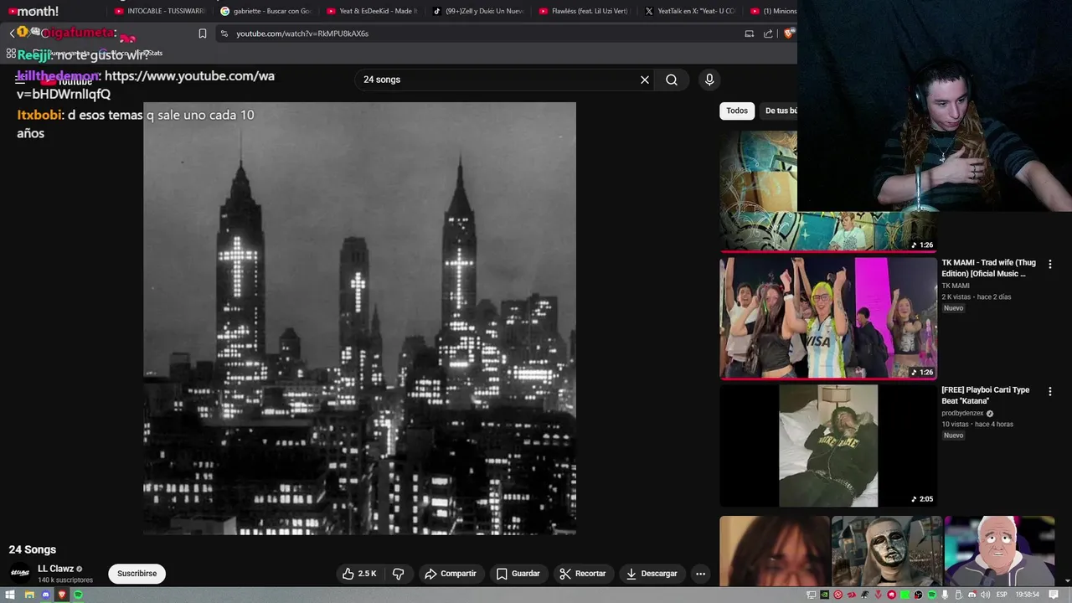The image size is (1072, 603).
Task: Click the Recortar button
Action: (x=582, y=574)
